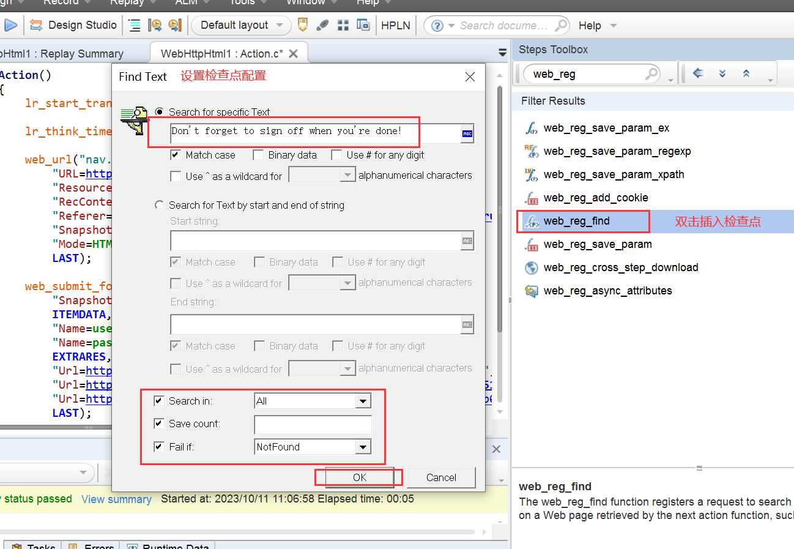Select web_reg_cross_step_download step
The width and height of the screenshot is (794, 549).
click(621, 267)
